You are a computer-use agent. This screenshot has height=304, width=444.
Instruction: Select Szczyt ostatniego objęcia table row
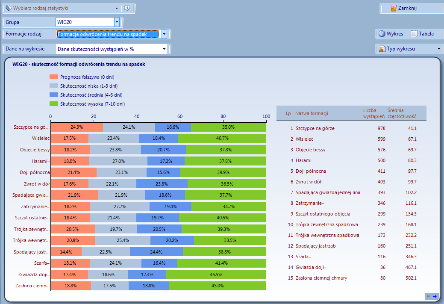coord(351,214)
